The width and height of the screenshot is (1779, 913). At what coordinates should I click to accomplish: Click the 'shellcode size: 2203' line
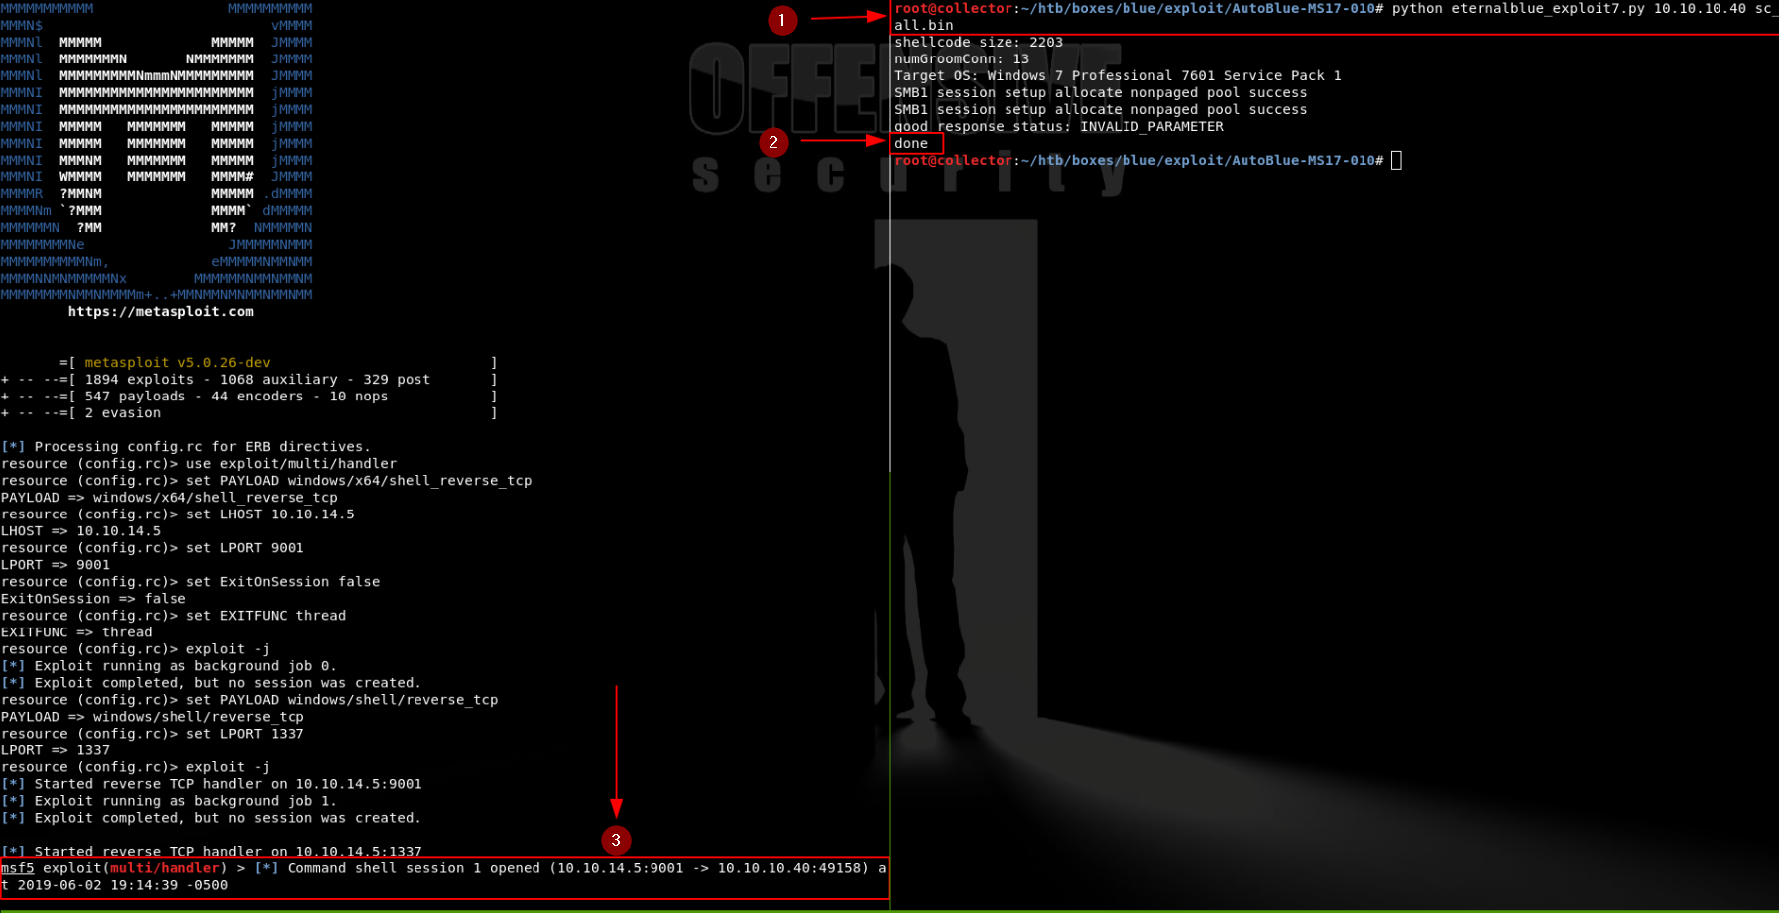979,43
